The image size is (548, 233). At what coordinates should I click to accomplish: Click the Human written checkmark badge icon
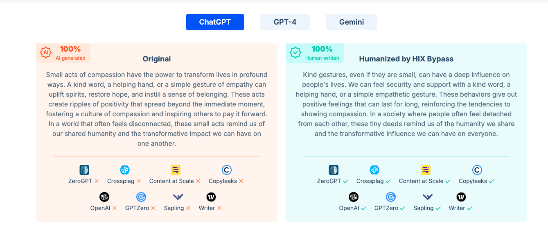295,52
